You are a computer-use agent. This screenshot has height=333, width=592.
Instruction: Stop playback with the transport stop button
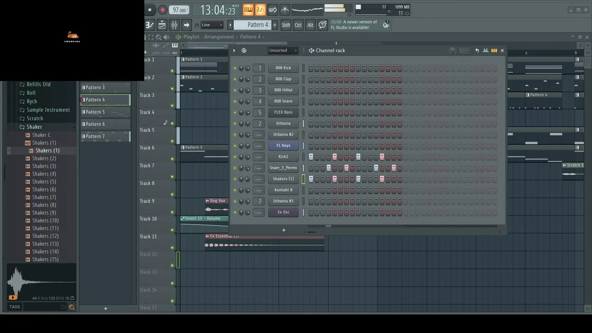[x=149, y=10]
